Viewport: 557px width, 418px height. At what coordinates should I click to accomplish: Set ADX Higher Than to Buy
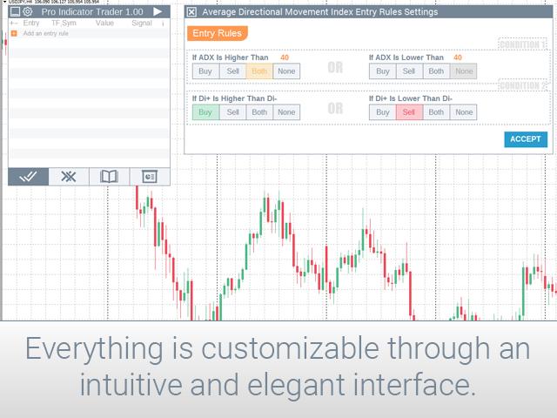coord(205,71)
